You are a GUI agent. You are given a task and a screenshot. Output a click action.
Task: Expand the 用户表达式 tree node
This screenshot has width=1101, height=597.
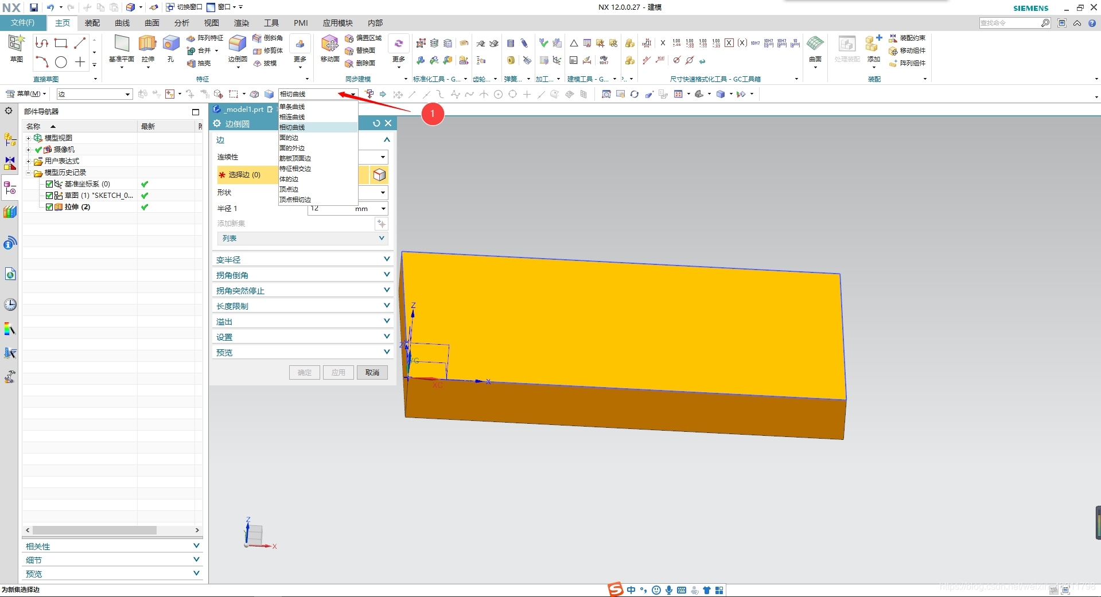tap(28, 161)
